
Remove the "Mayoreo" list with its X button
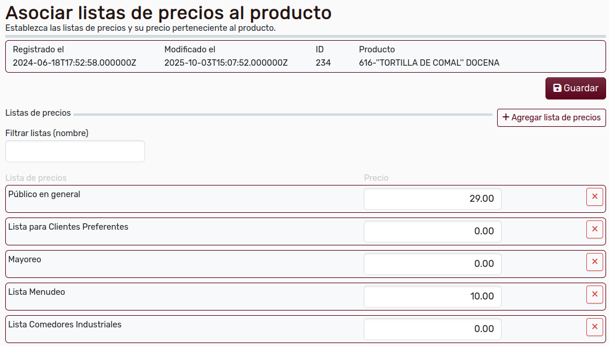pos(594,262)
